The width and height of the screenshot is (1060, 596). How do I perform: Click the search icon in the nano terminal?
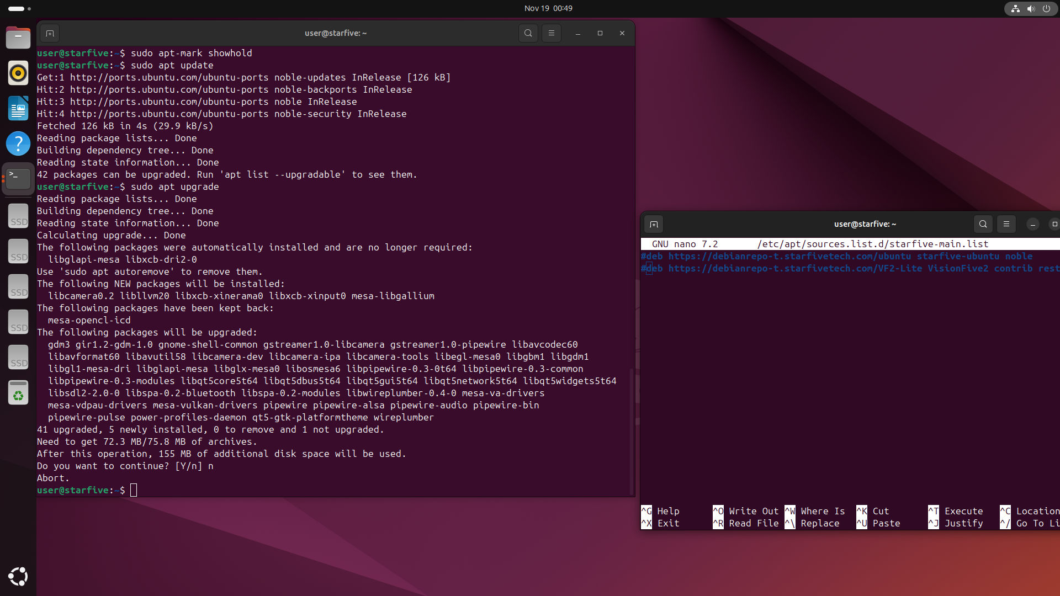[x=983, y=224]
